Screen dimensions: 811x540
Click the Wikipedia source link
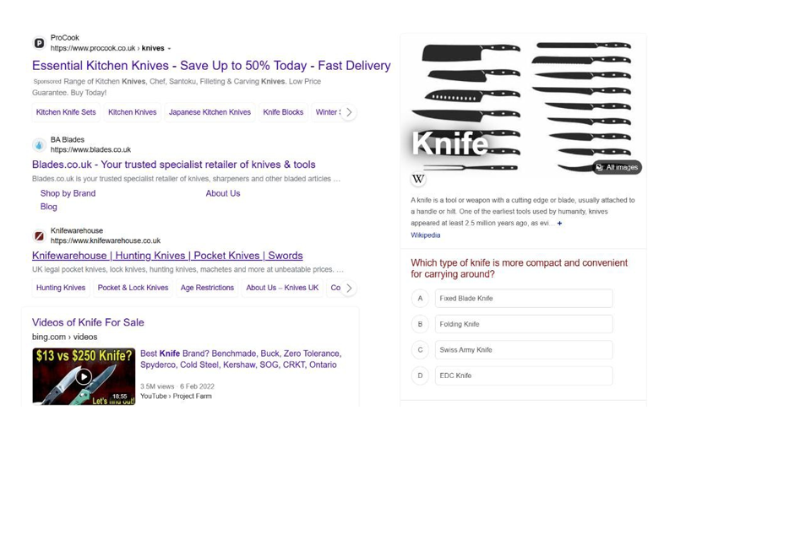click(425, 235)
